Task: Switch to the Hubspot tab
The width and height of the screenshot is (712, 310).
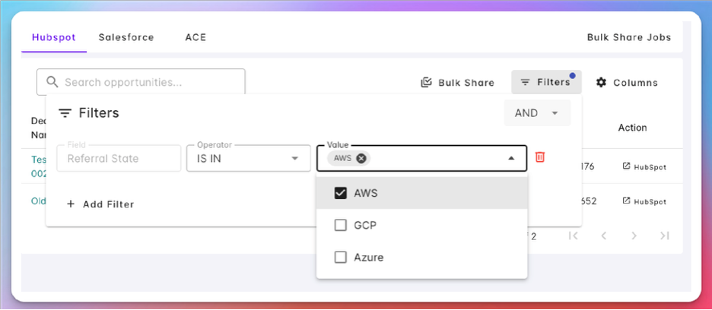Action: tap(53, 38)
